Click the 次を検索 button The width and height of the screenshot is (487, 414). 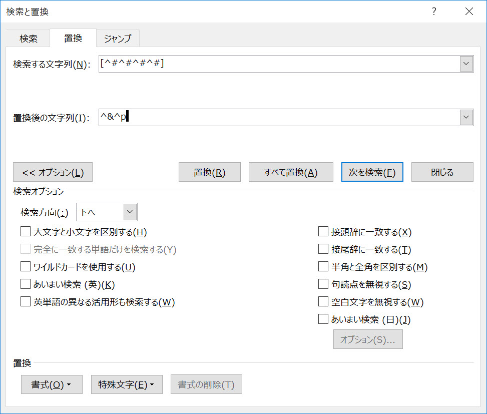tap(372, 172)
